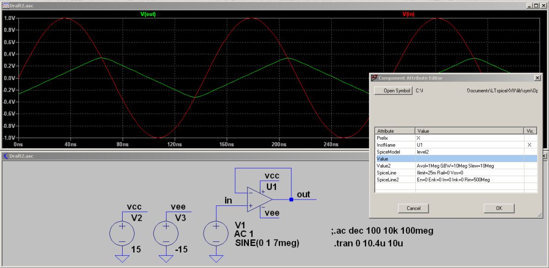
Task: Toggle Vis. cell for SpiceLine2 row
Action: [x=529, y=179]
